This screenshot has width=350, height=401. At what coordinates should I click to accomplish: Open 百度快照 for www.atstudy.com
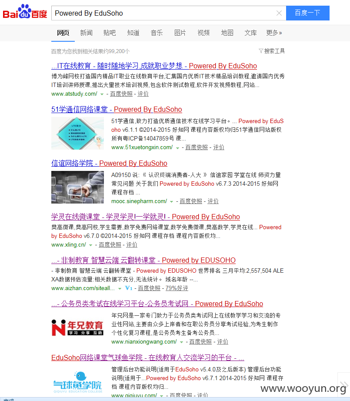pos(121,94)
